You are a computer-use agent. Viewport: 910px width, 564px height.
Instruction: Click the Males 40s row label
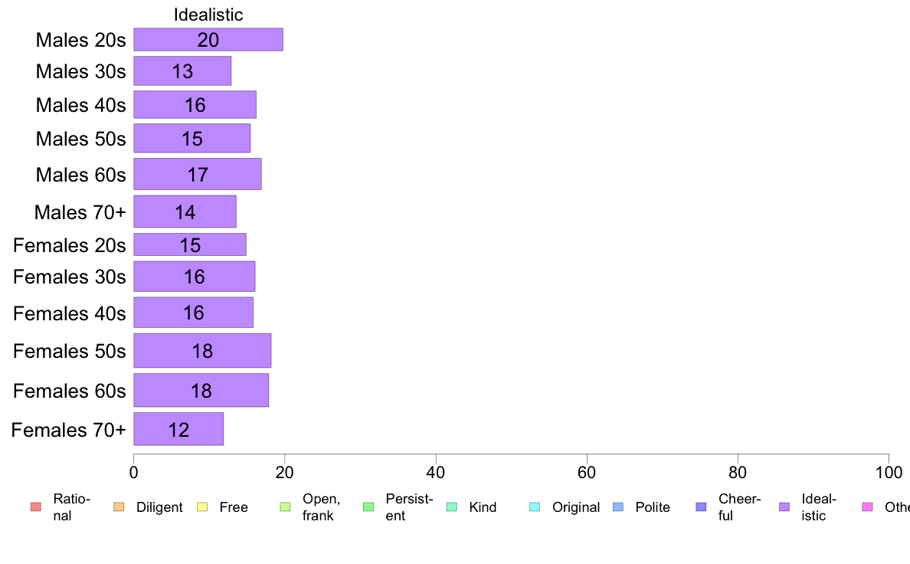[80, 105]
